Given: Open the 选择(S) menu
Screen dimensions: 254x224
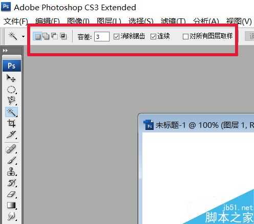Looking at the screenshot, I should [141, 21].
